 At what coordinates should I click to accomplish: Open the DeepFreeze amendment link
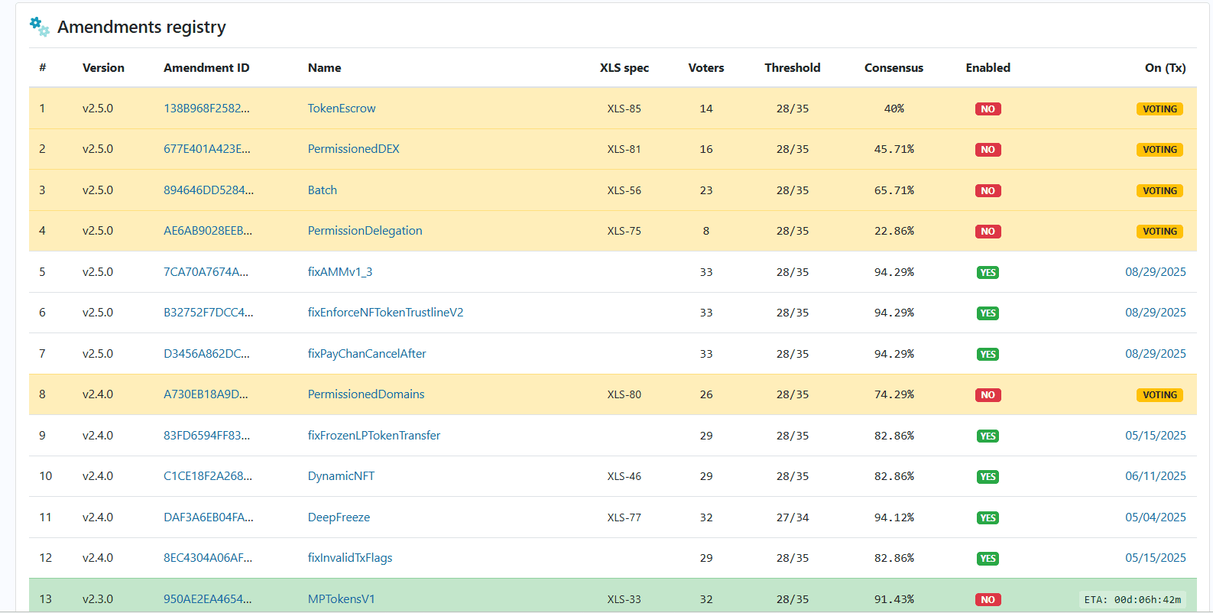pos(339,517)
